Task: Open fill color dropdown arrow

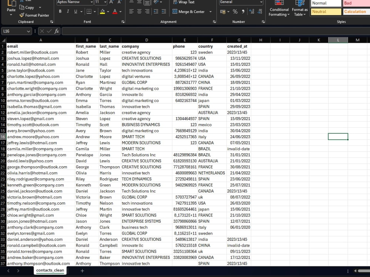Action: coord(108,11)
